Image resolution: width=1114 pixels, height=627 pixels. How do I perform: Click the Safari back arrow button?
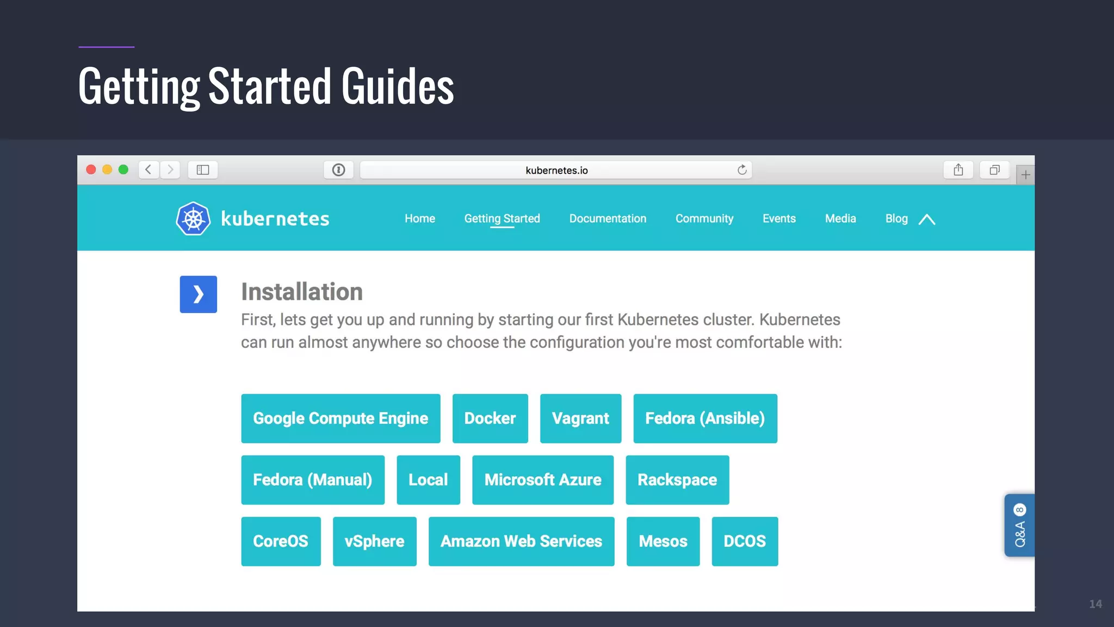[148, 170]
